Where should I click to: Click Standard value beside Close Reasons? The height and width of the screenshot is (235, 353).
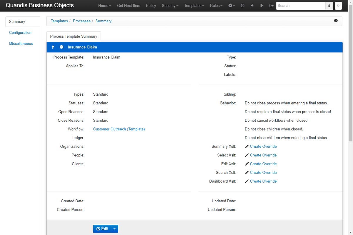[x=101, y=120]
